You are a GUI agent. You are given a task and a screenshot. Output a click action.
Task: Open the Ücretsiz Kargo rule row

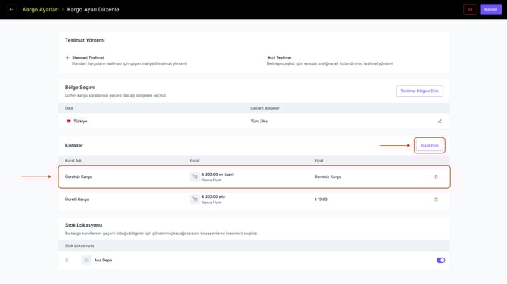(254, 177)
